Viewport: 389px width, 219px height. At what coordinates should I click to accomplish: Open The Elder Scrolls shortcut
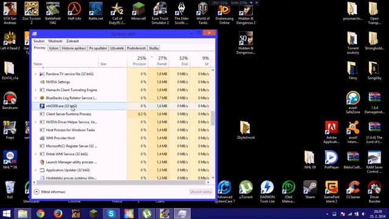tap(181, 13)
